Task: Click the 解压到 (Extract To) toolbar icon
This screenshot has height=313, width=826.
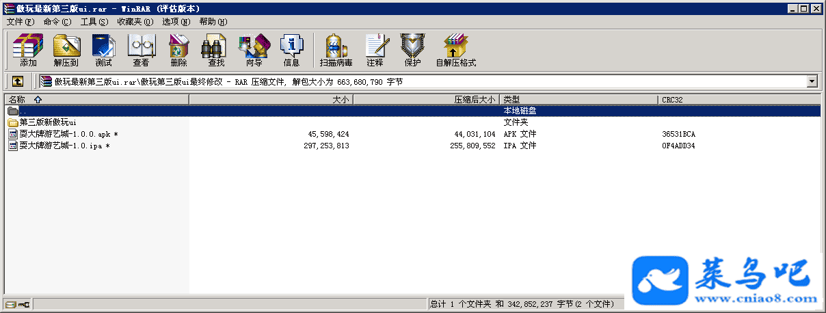Action: (66, 46)
